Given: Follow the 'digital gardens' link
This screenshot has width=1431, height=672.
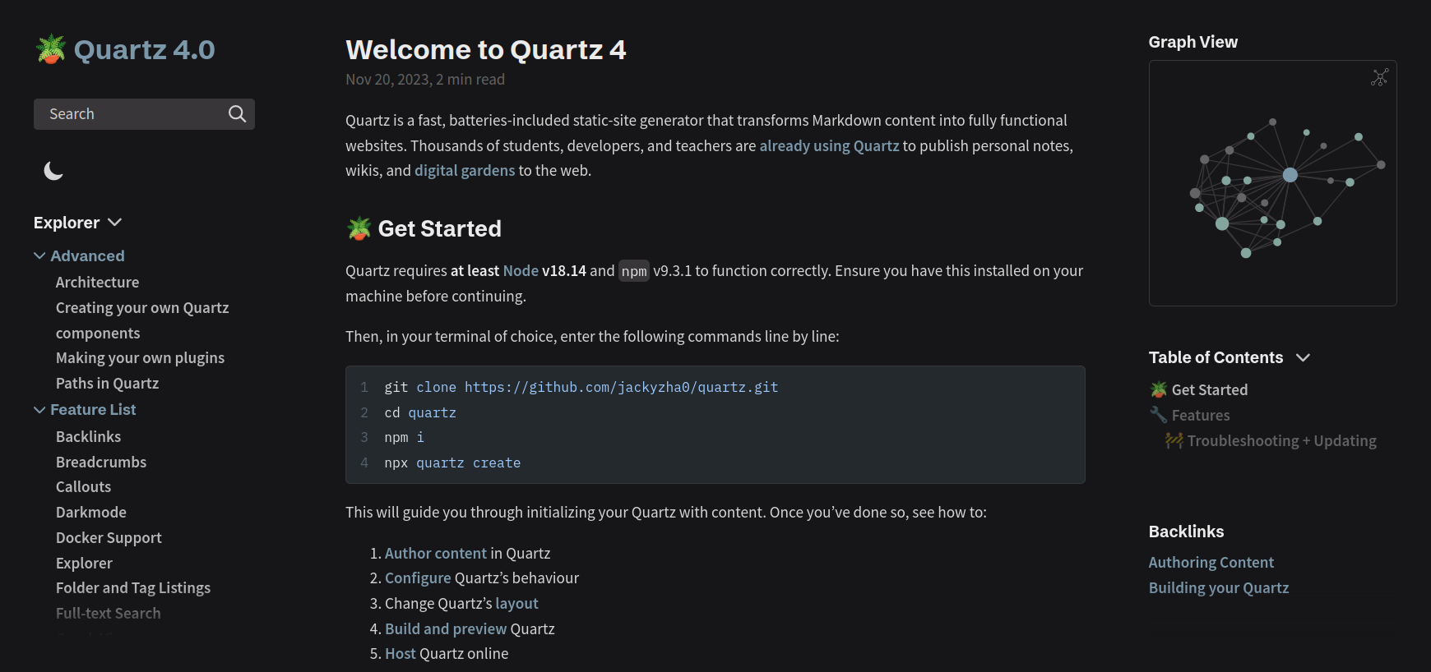Looking at the screenshot, I should point(464,170).
